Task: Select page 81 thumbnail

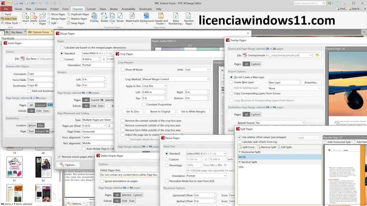Action: [14, 167]
